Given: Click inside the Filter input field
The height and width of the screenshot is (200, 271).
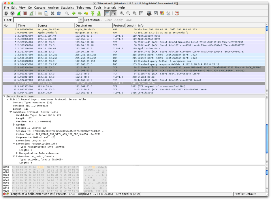Looking at the screenshot, I should point(43,20).
